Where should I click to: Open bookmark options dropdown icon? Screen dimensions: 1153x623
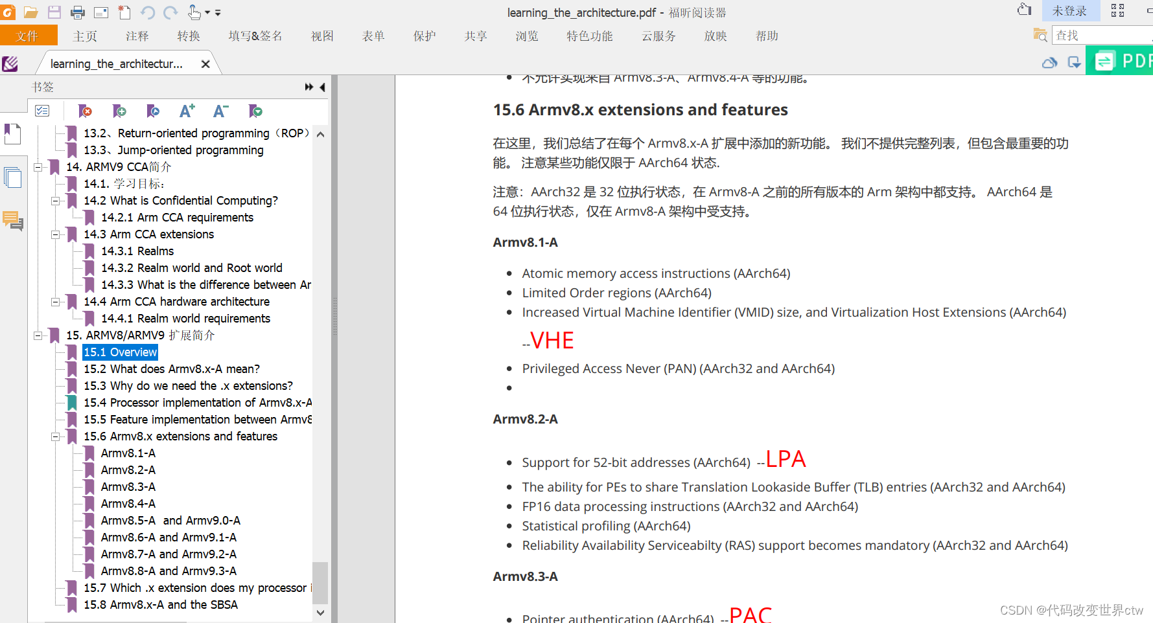(255, 111)
